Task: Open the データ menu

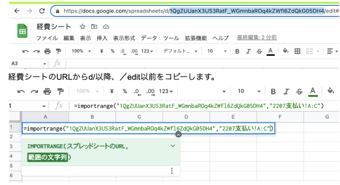Action: click(149, 38)
